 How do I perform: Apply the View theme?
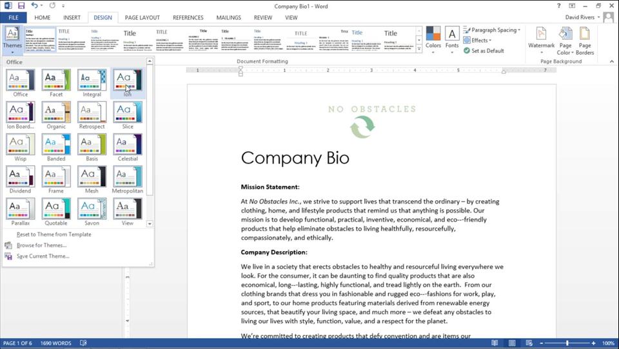point(128,212)
